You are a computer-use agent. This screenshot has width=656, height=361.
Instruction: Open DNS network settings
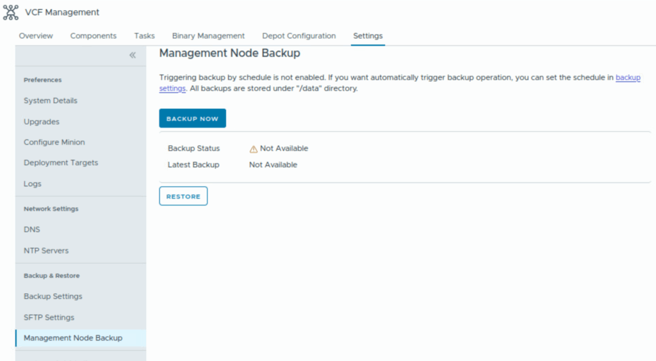point(32,229)
